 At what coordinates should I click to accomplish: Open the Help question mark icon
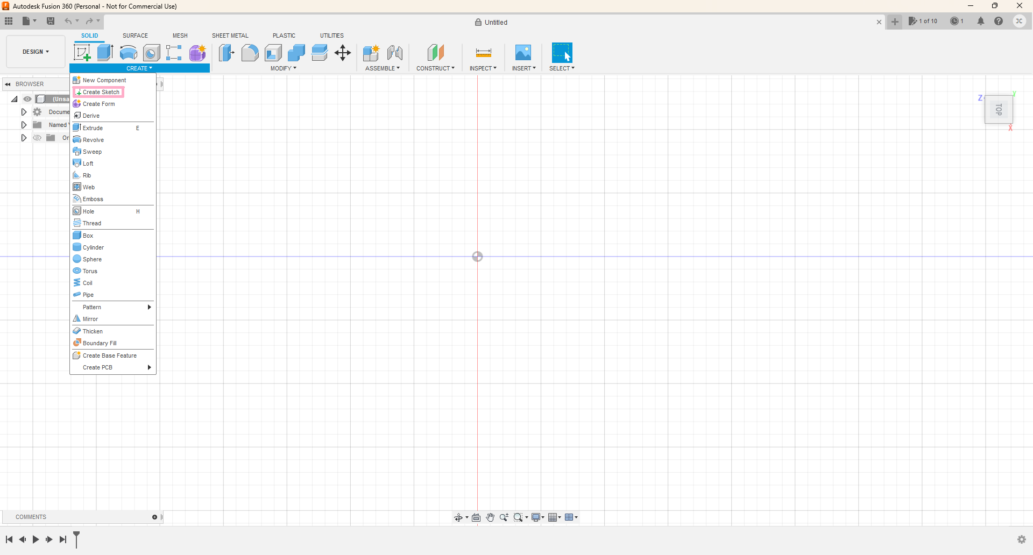pyautogui.click(x=999, y=21)
